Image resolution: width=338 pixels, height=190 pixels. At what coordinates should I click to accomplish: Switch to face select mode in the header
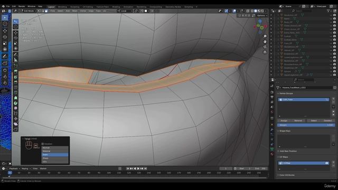[x=46, y=11]
